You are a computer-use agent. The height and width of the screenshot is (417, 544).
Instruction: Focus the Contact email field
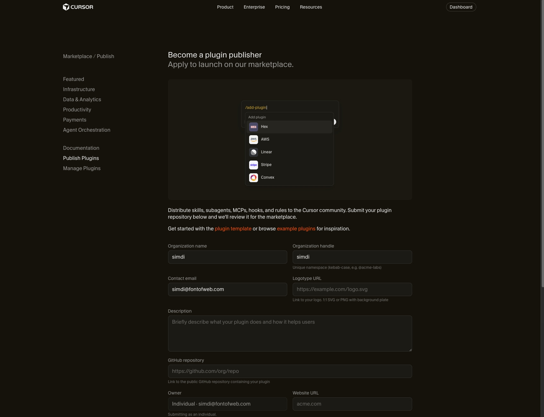tap(228, 289)
